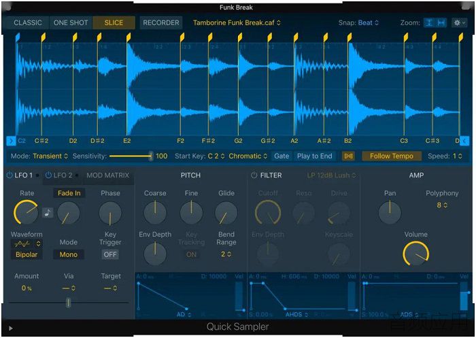This screenshot has width=476, height=338.
Task: Open the Polyphony 8 dropdown
Action: click(442, 205)
